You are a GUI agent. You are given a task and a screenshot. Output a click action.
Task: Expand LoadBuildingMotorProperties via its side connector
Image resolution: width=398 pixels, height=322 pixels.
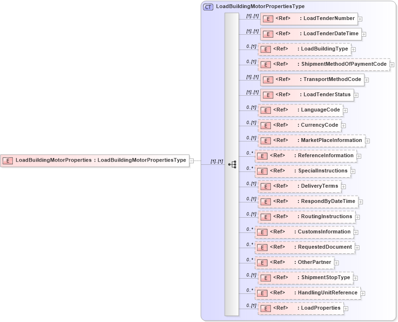pyautogui.click(x=192, y=160)
